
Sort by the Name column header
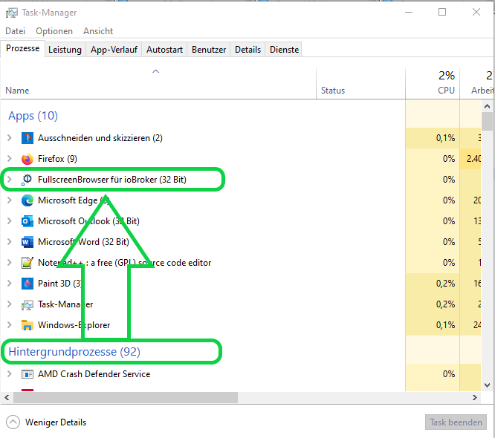pos(158,84)
